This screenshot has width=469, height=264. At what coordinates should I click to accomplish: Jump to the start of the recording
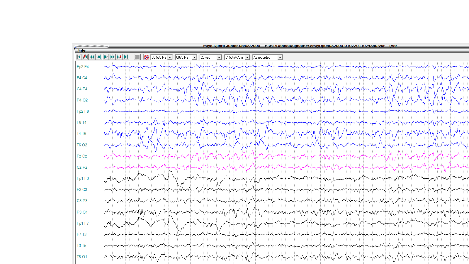79,57
